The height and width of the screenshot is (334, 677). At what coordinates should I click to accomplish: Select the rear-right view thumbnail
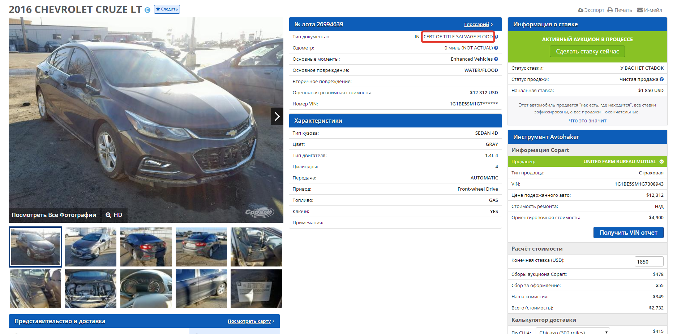point(201,247)
